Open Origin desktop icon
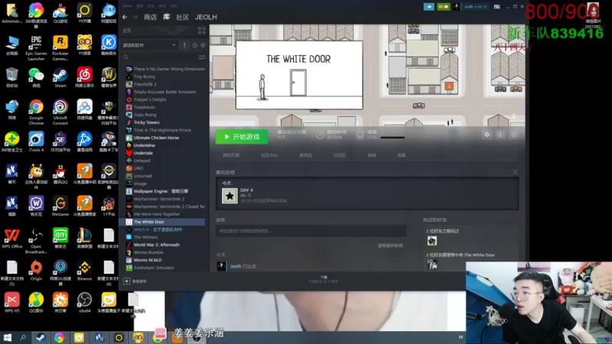612x344 pixels. 36,271
